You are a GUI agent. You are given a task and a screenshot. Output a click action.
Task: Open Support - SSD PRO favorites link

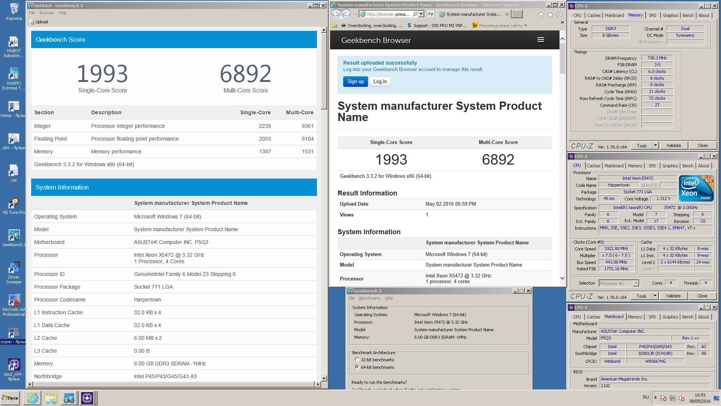437,26
